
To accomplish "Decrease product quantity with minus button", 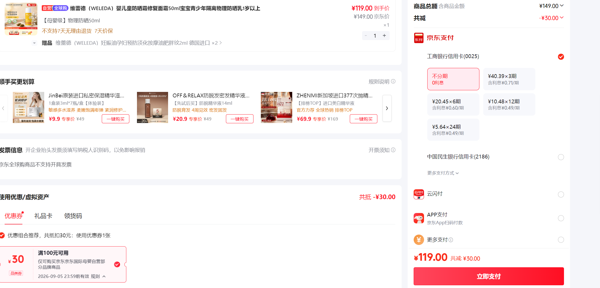I will pos(366,36).
